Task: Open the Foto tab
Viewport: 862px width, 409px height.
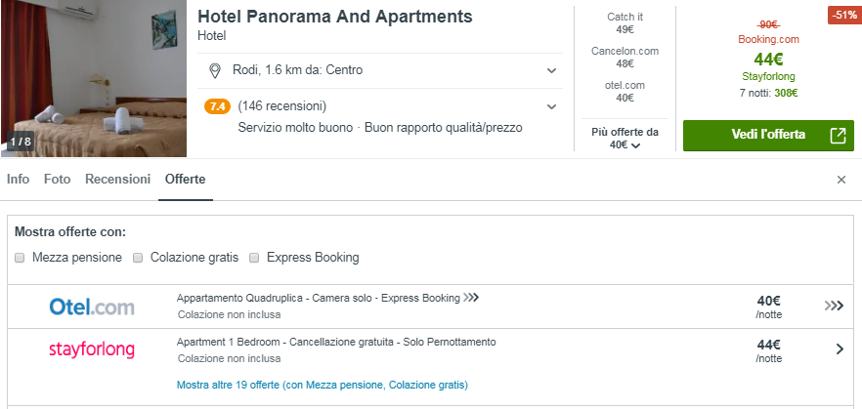Action: coord(57,180)
